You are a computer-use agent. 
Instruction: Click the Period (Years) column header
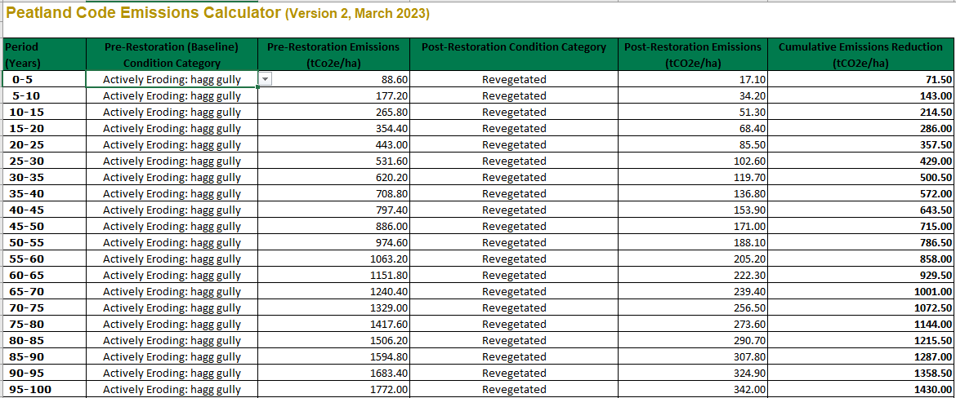(44, 55)
